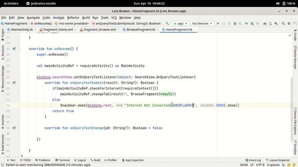Screen dimensions: 298x167
Task: Click the editor vertical scrollbar
Action: tap(292, 109)
